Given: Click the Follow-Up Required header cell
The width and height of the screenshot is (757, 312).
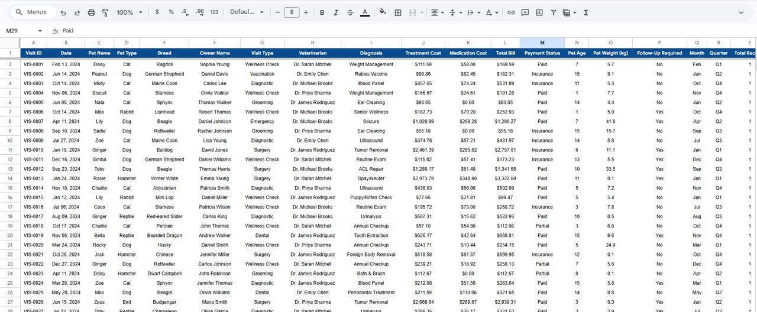Looking at the screenshot, I should click(659, 53).
